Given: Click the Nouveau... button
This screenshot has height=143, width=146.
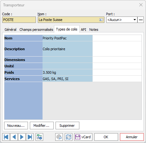Looking at the screenshot, I should [16, 126].
